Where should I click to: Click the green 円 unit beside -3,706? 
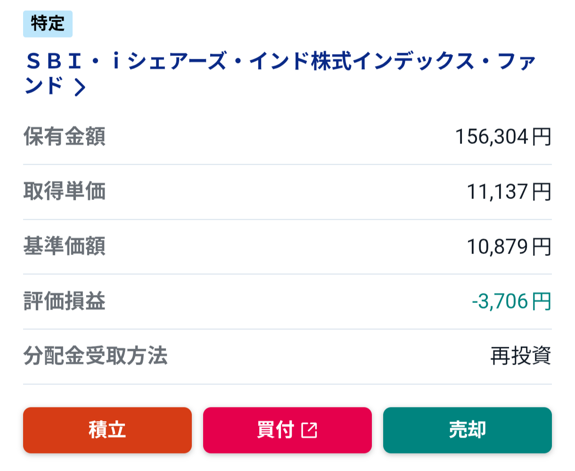542,302
